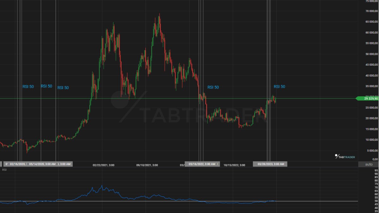Click the 50 value on RSI scale
Viewport: 379px width, 213px height.
tap(376, 201)
